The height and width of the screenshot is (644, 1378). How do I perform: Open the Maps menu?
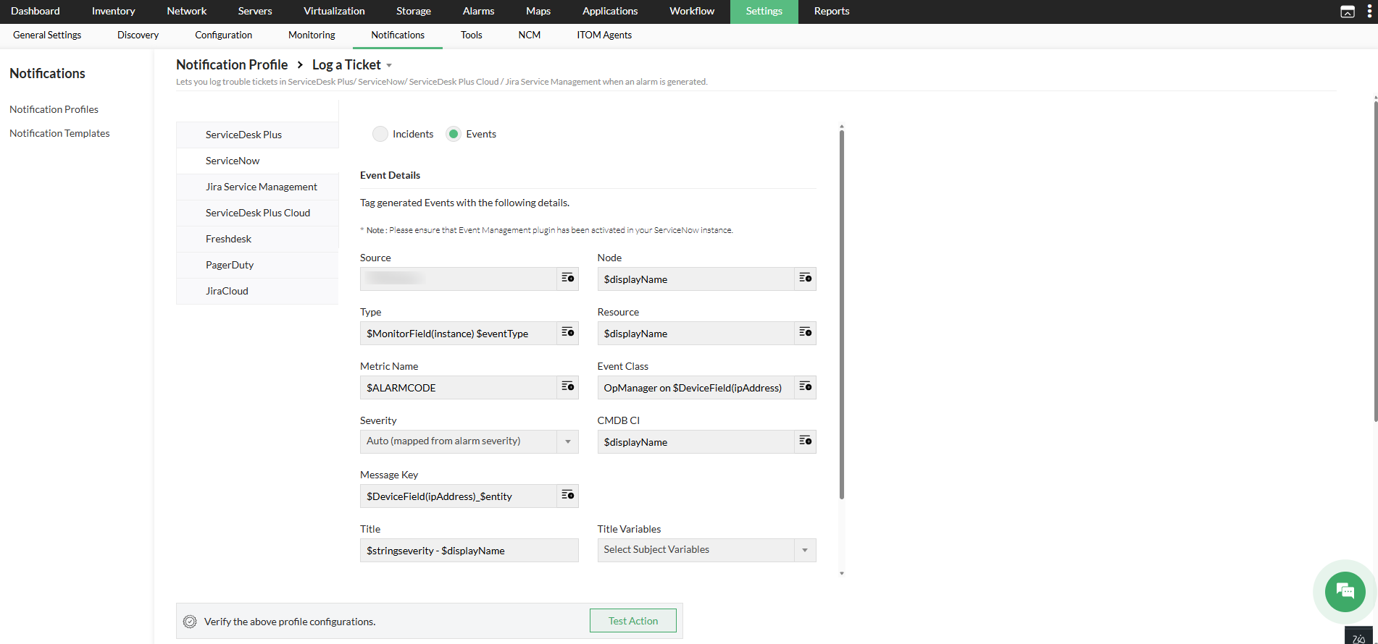(538, 12)
